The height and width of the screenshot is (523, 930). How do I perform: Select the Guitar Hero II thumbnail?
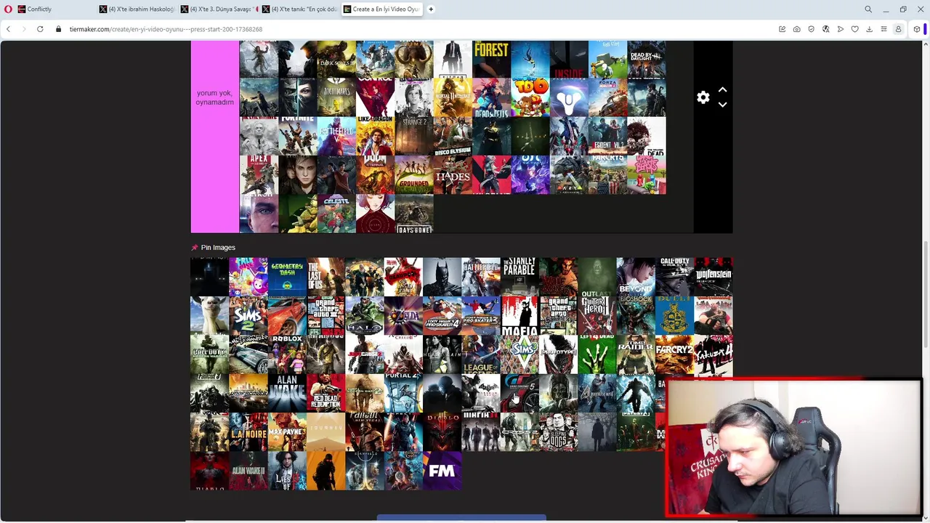pyautogui.click(x=597, y=316)
